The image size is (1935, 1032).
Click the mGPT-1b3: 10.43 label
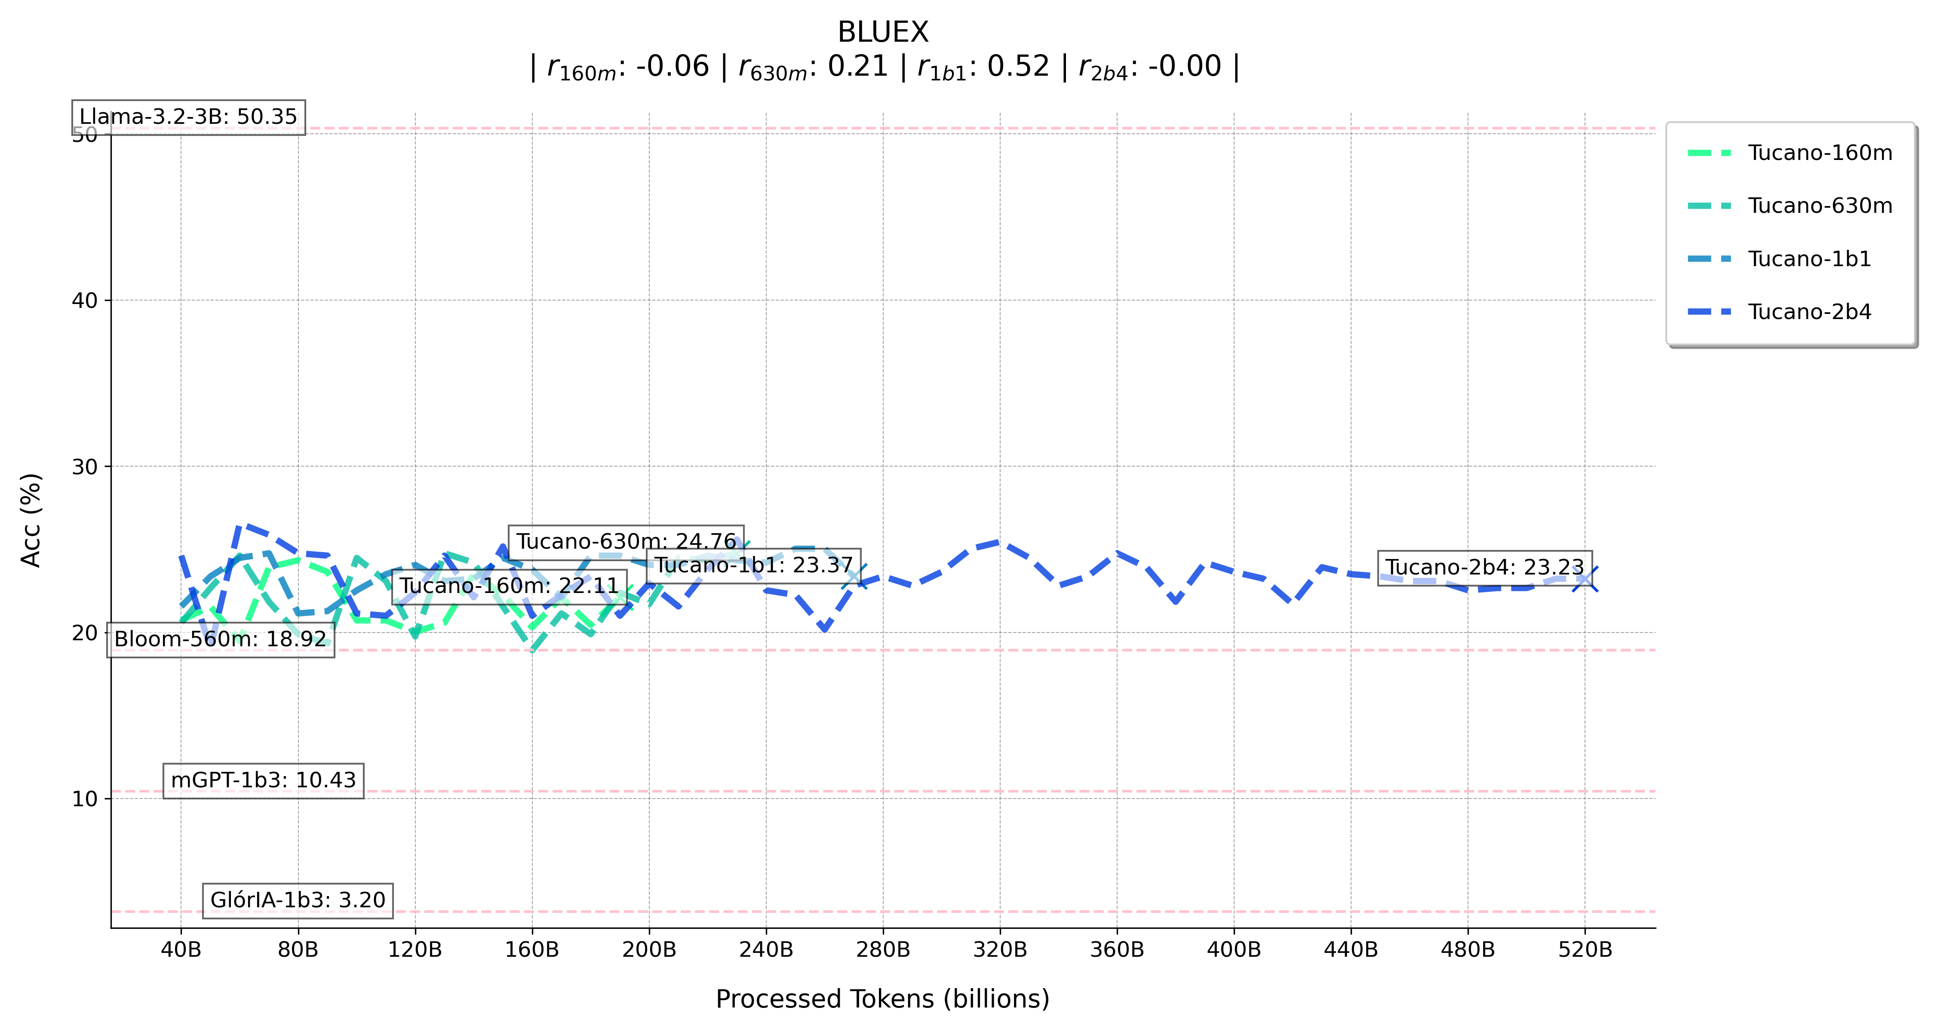264,780
